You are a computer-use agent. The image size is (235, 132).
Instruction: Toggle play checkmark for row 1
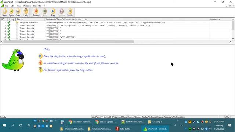(x=9, y=23)
